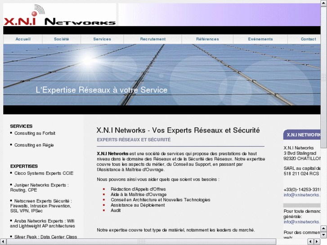
Task: Click the first info@xninetworks email link
Action: [301, 195]
